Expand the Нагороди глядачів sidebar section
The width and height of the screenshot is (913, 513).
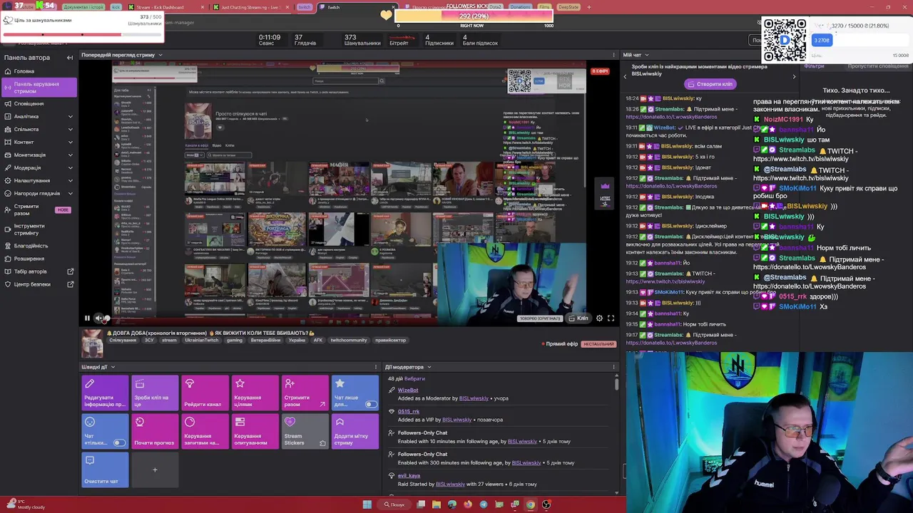pos(70,193)
